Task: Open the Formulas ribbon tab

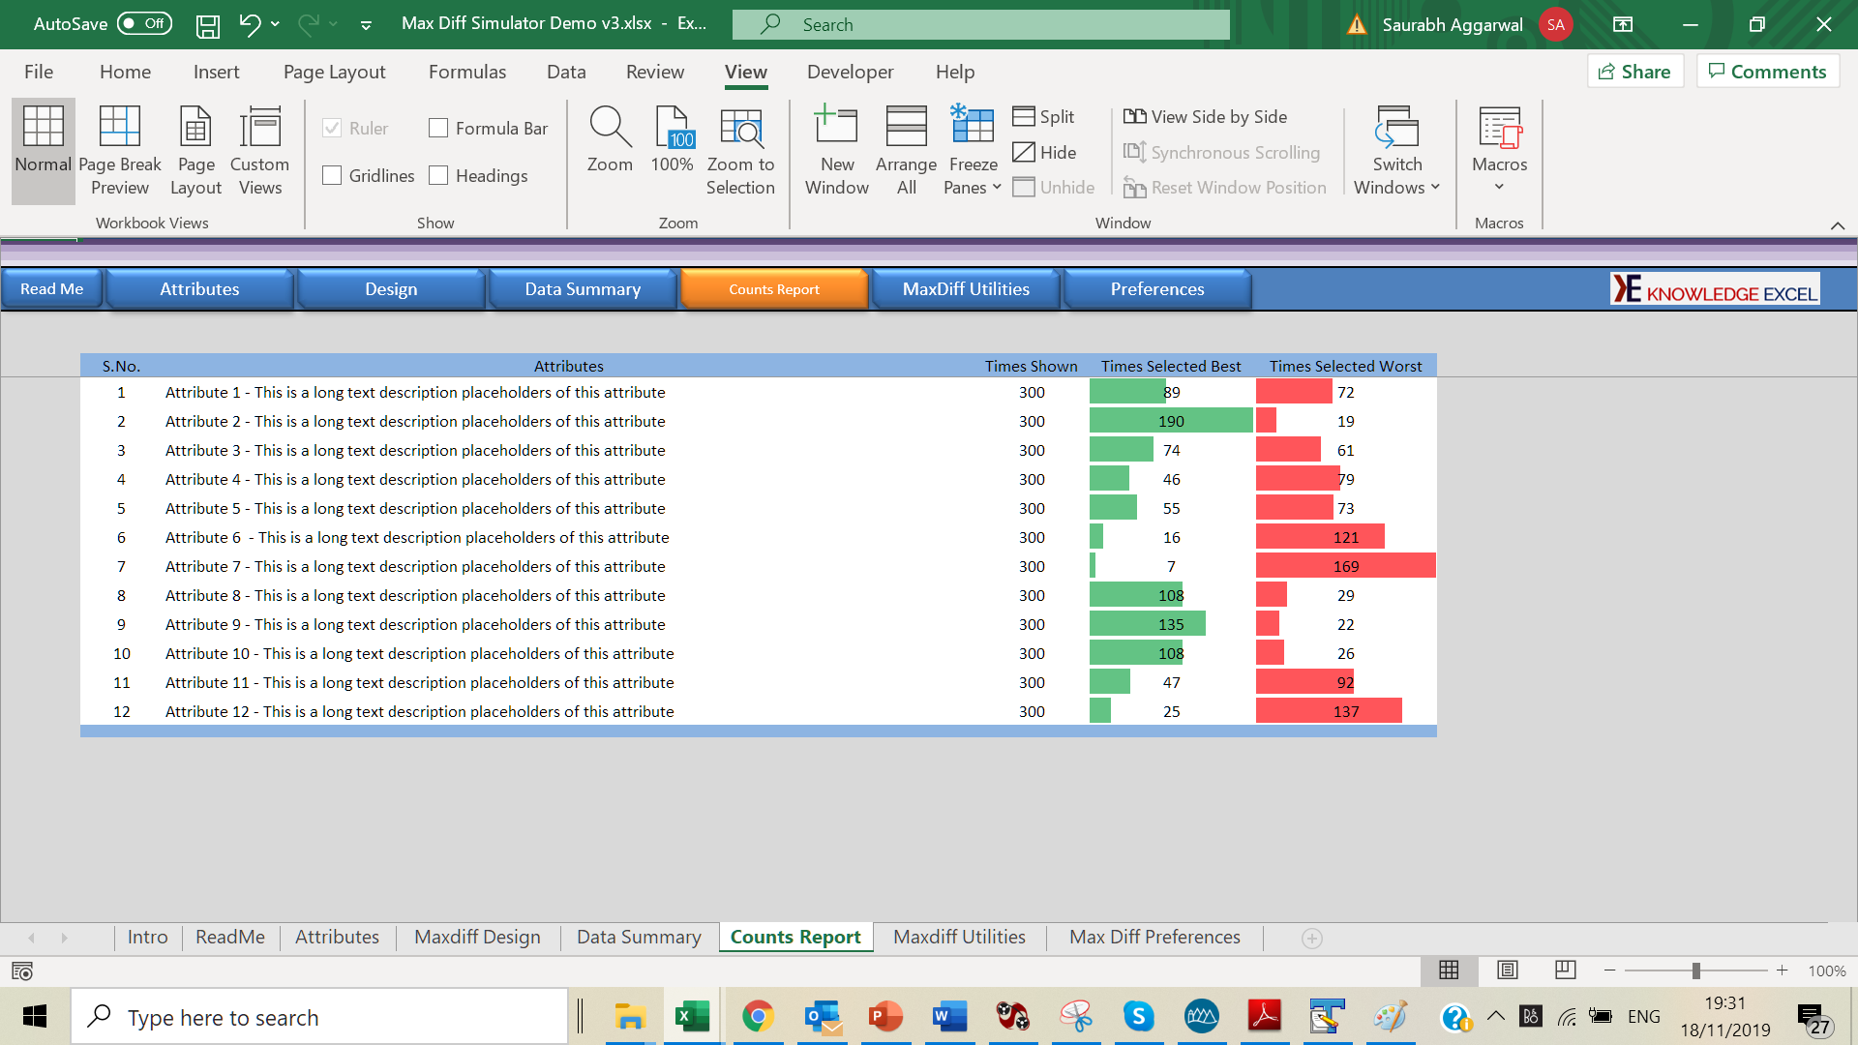Action: point(467,72)
